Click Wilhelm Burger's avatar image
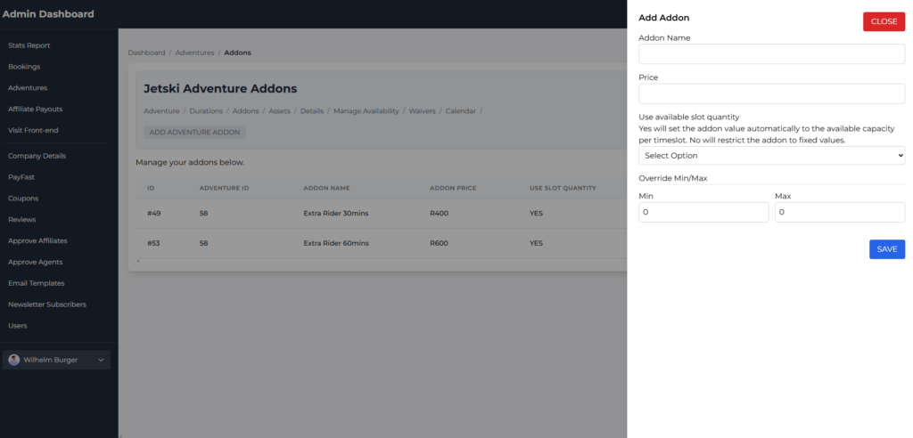Screen dimensions: 913x438 [14, 360]
